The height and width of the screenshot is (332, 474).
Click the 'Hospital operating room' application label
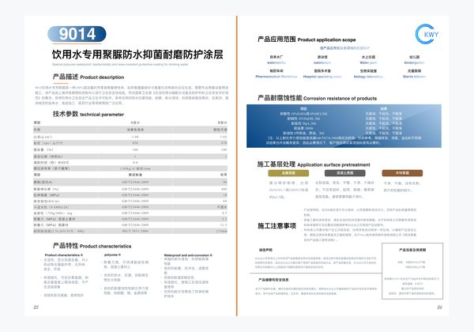pos(322,77)
